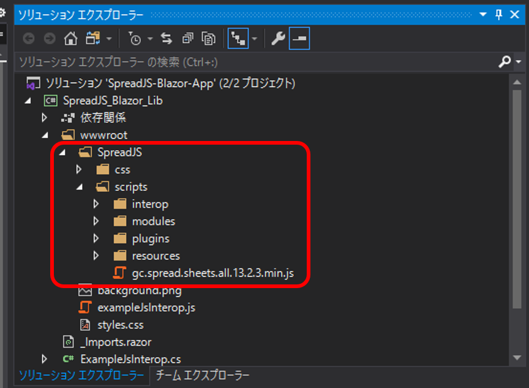Select the 依存関係 dependencies item

103,118
